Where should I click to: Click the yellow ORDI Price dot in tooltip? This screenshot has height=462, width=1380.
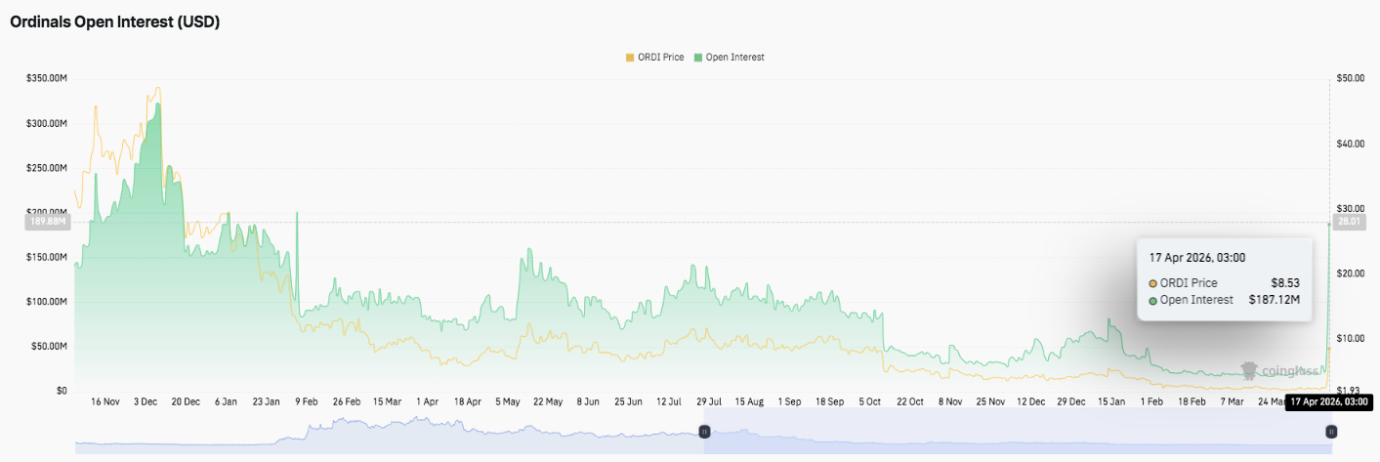point(1153,283)
